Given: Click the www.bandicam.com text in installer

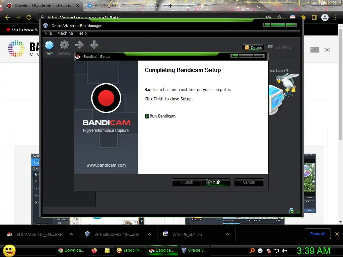Looking at the screenshot, I should pyautogui.click(x=106, y=165).
